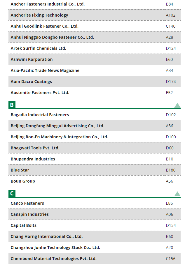185x265 pixels.
Task: Select the green C section letter badge
Action: click(x=12, y=194)
